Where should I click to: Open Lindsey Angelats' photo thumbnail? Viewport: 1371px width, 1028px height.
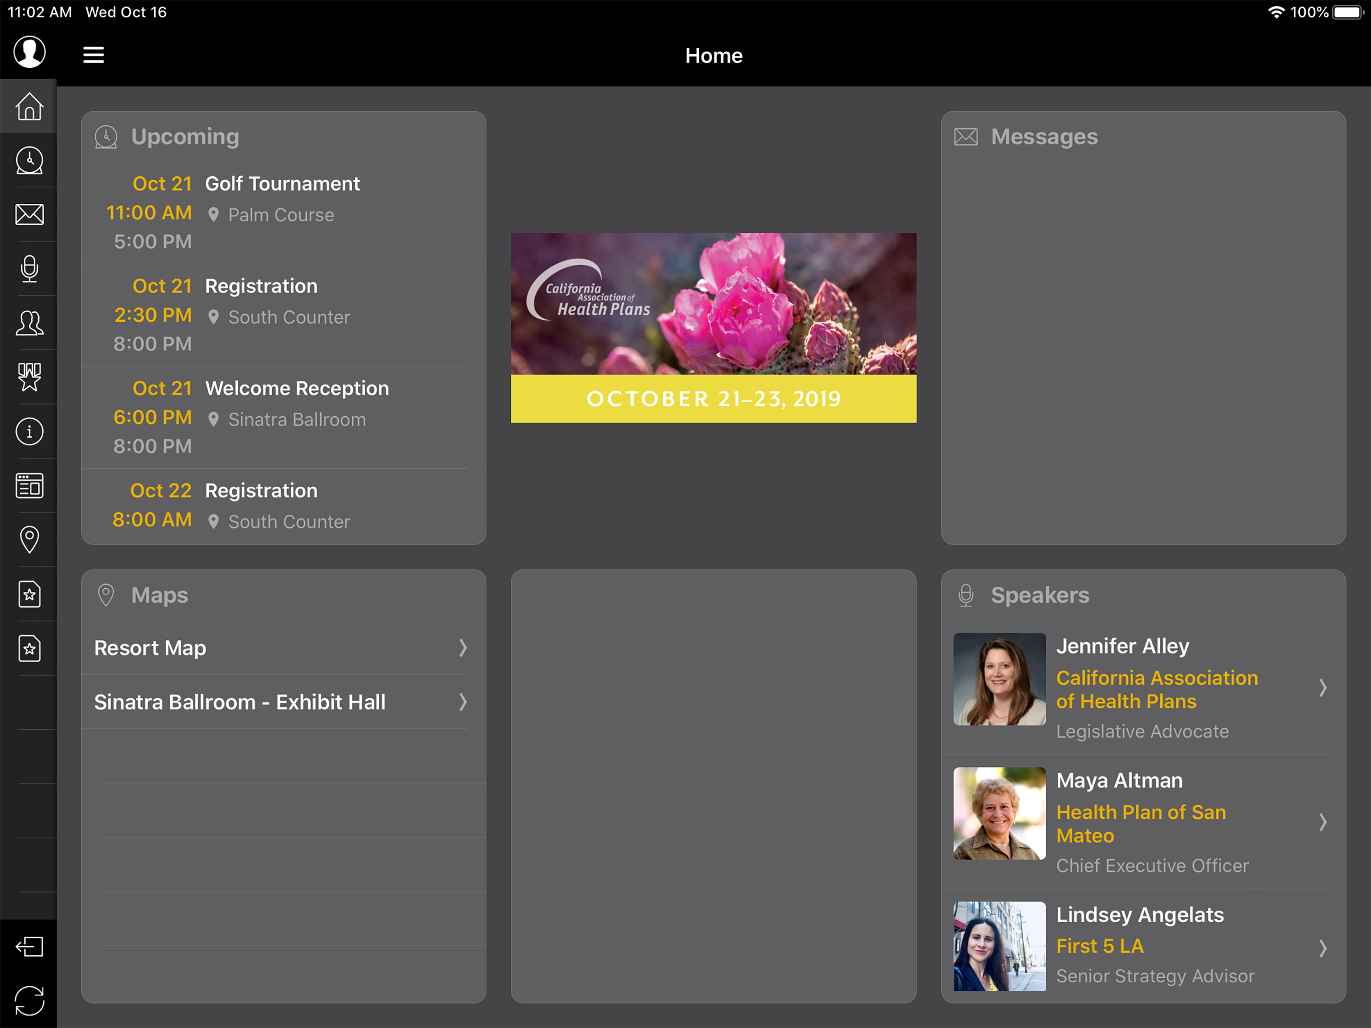click(999, 946)
